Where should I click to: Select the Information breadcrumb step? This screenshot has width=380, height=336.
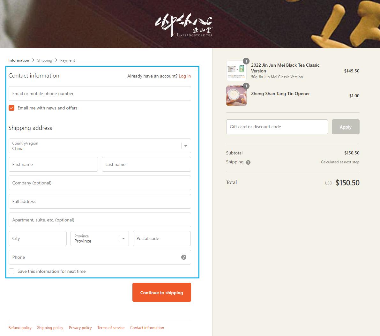coord(19,60)
